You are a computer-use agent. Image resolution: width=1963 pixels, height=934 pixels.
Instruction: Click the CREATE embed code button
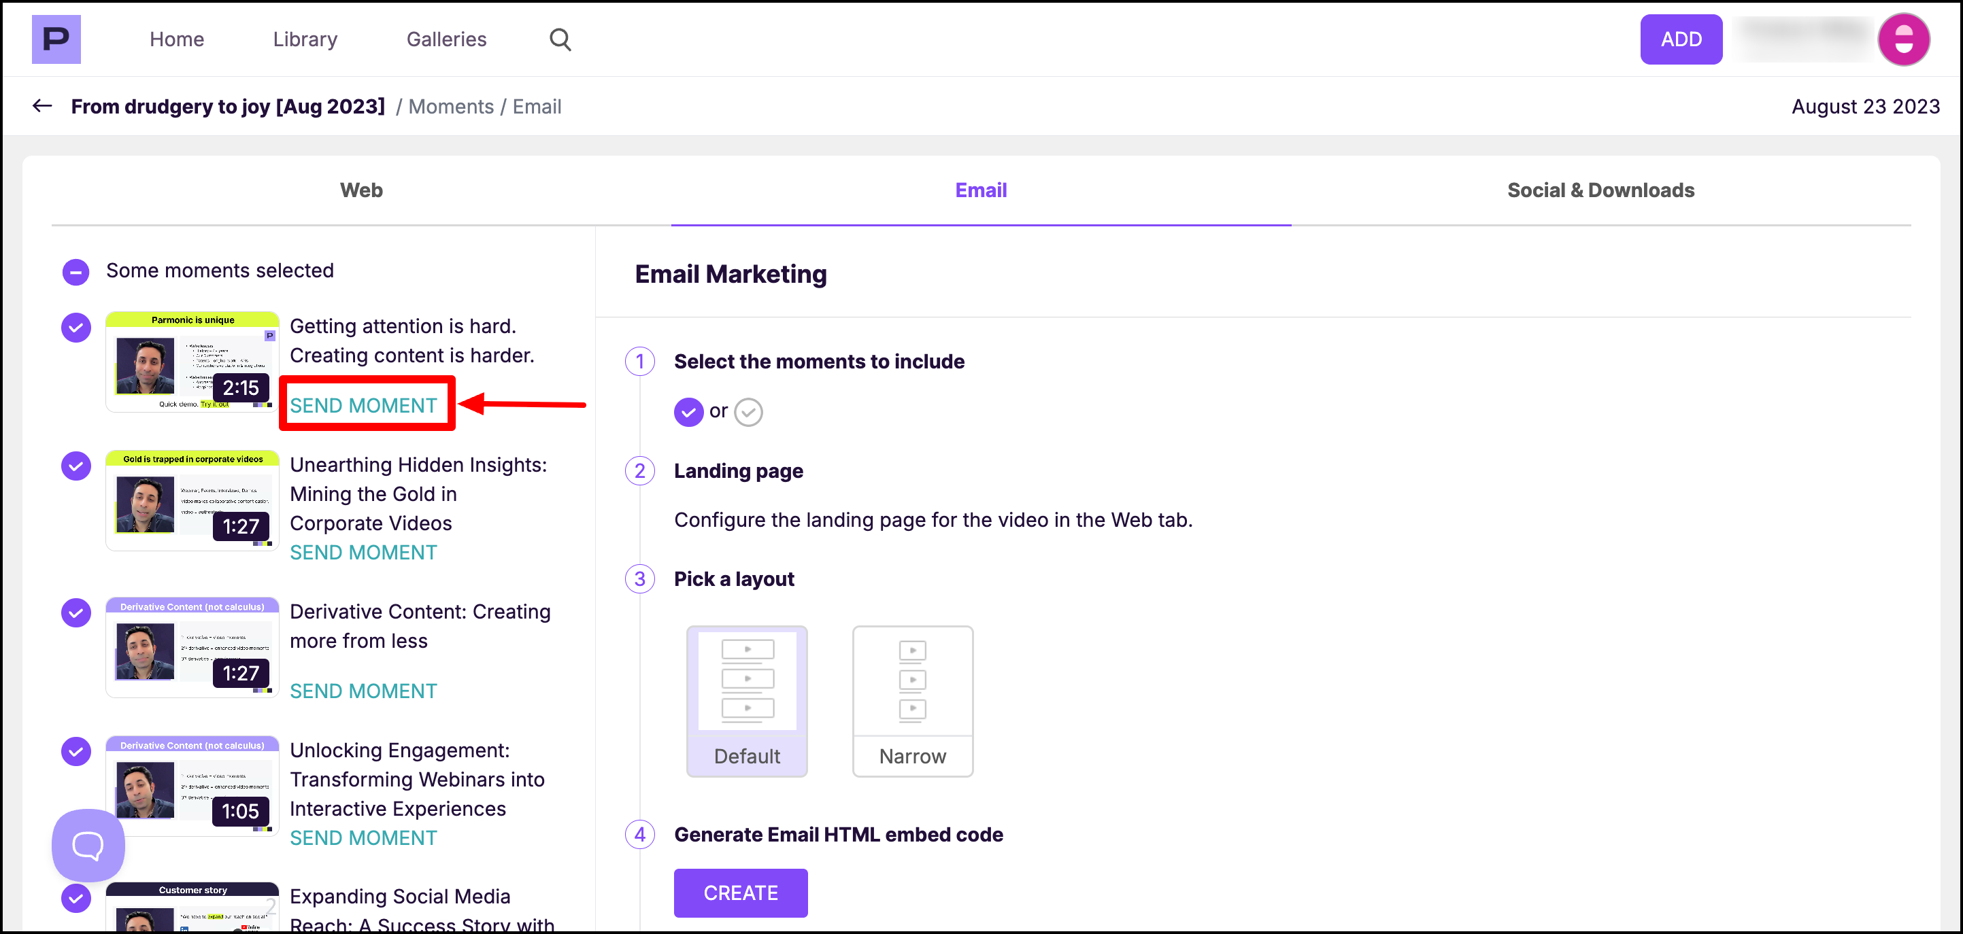pos(740,892)
